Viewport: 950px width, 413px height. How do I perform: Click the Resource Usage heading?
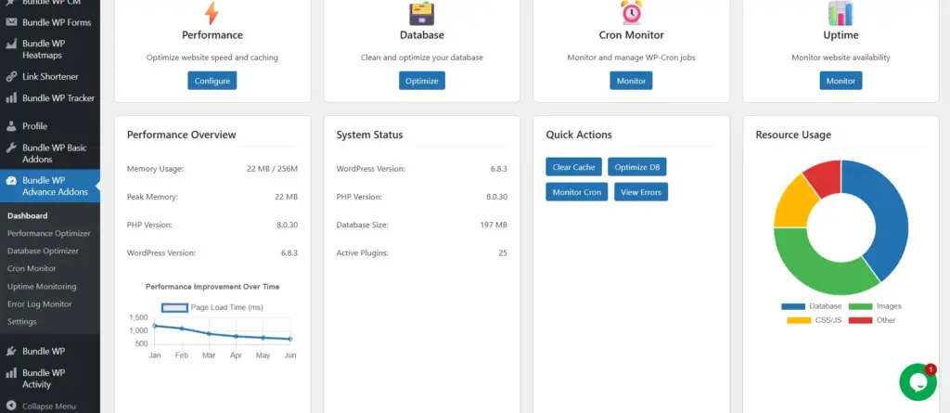click(793, 135)
